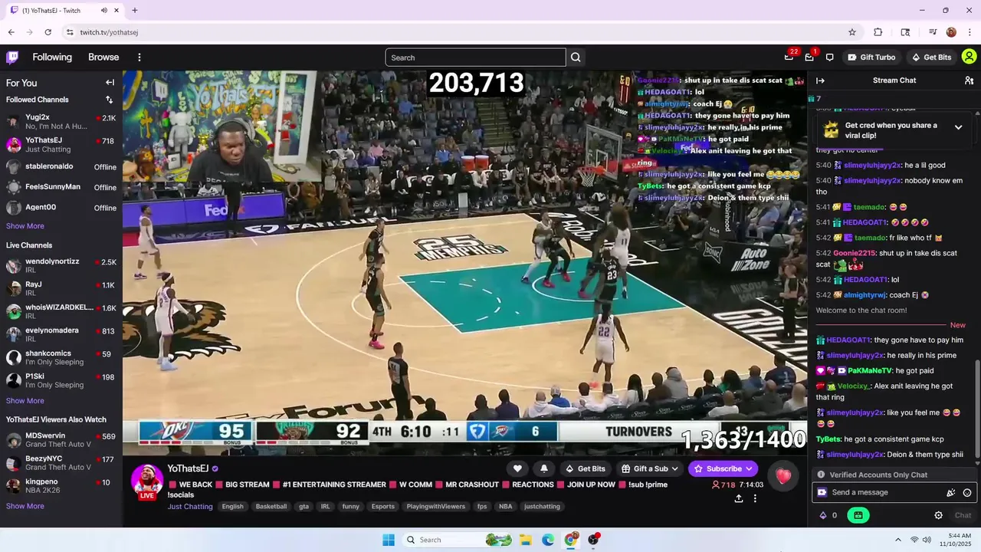
Task: Open the Following tab
Action: (x=52, y=58)
